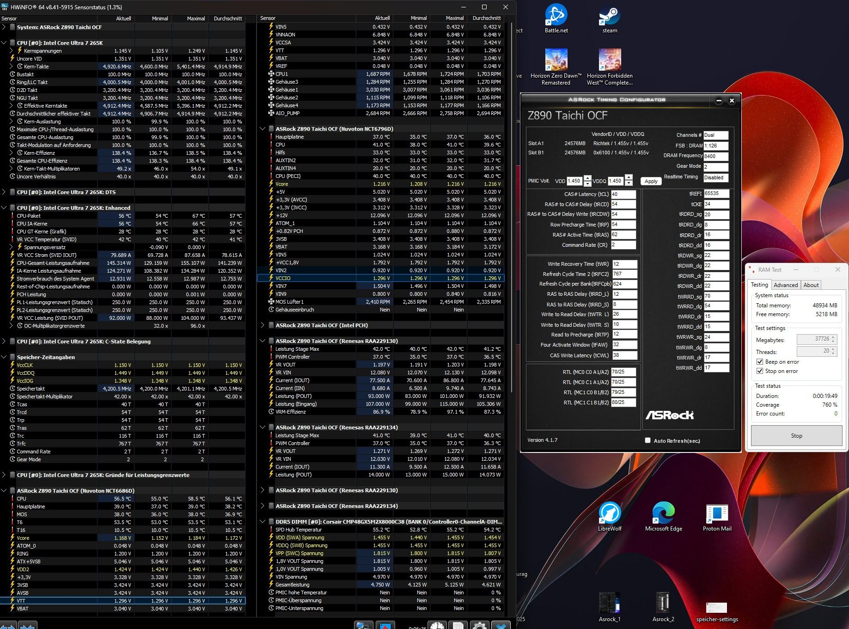Image resolution: width=849 pixels, height=629 pixels.
Task: Decrease the VDDQ PMIC voltage with down arrow
Action: (629, 183)
